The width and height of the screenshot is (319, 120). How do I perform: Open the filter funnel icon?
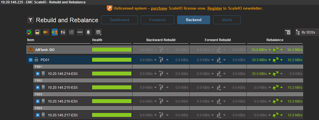coord(30,20)
